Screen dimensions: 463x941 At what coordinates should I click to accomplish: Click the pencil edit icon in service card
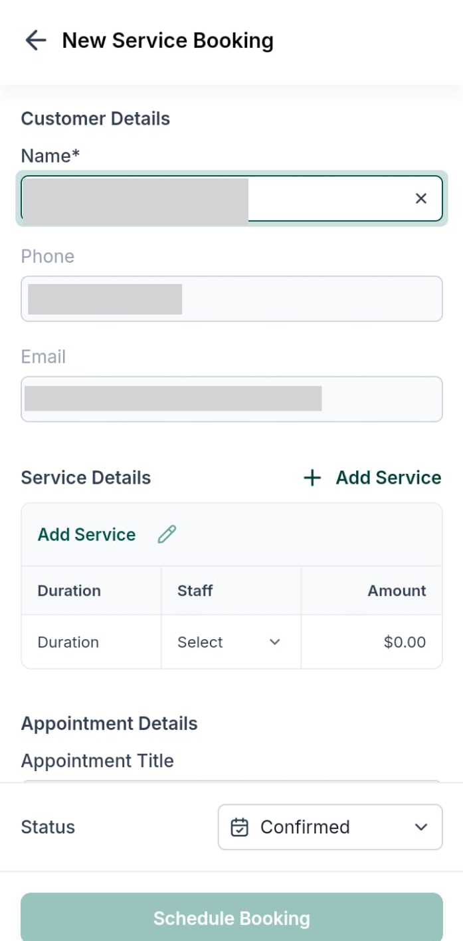pos(167,534)
